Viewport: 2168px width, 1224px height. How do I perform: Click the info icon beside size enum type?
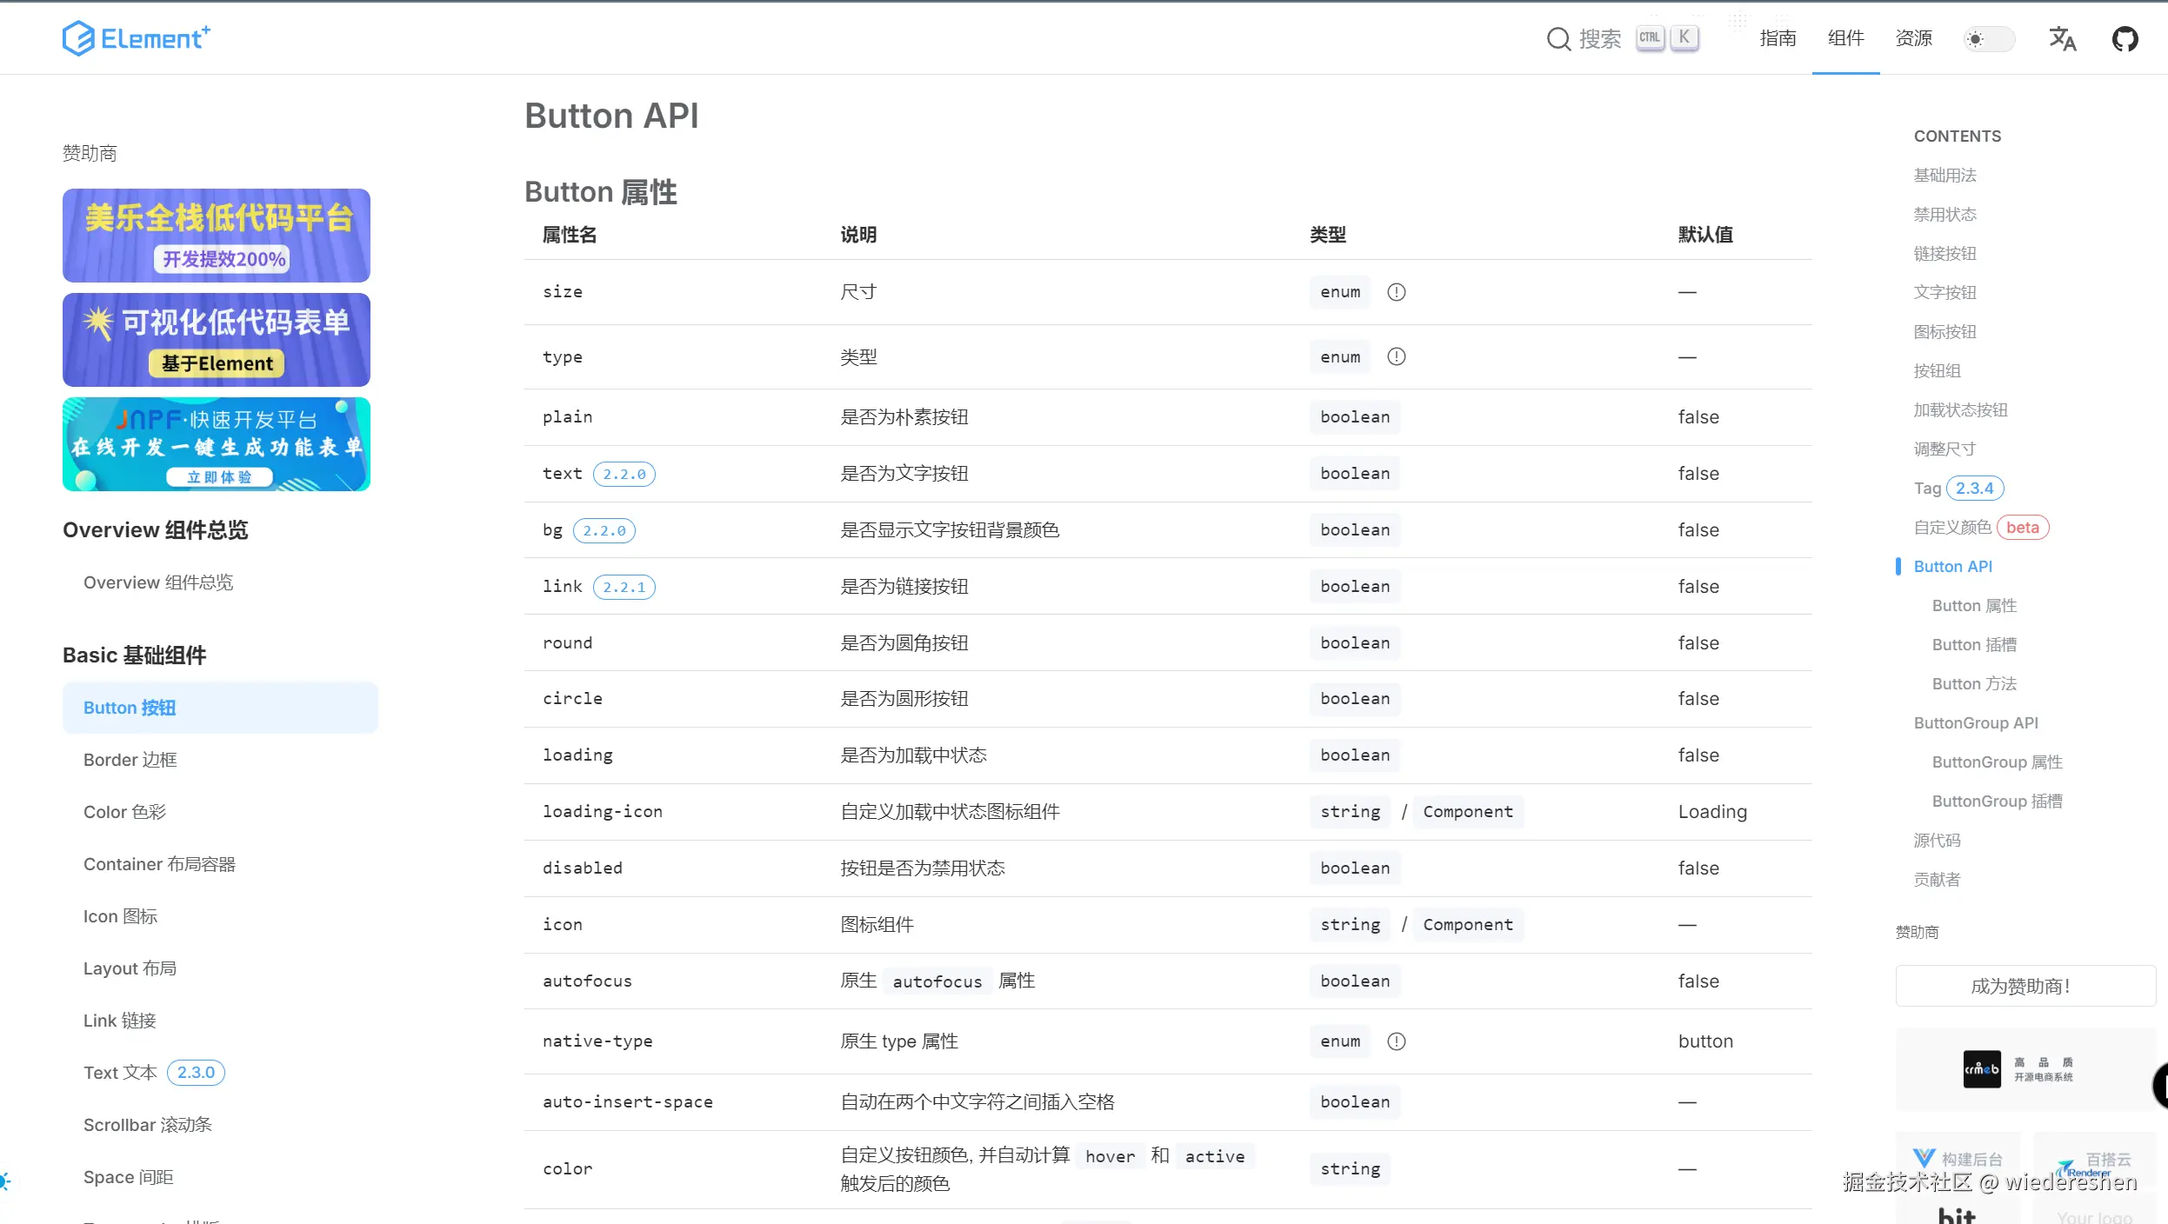coord(1397,292)
